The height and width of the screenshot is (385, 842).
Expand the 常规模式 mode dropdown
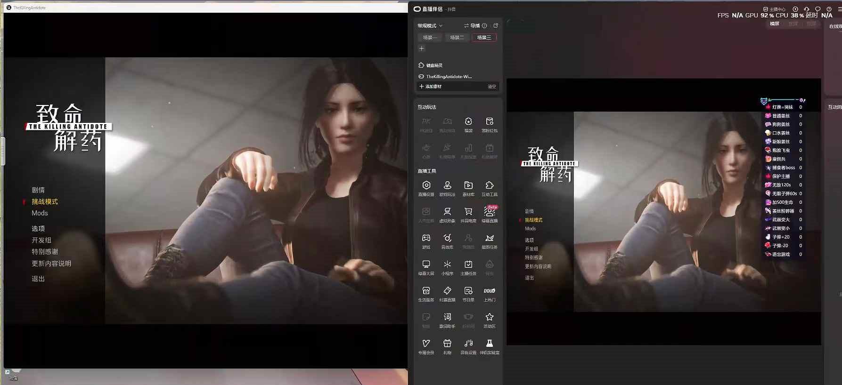430,26
